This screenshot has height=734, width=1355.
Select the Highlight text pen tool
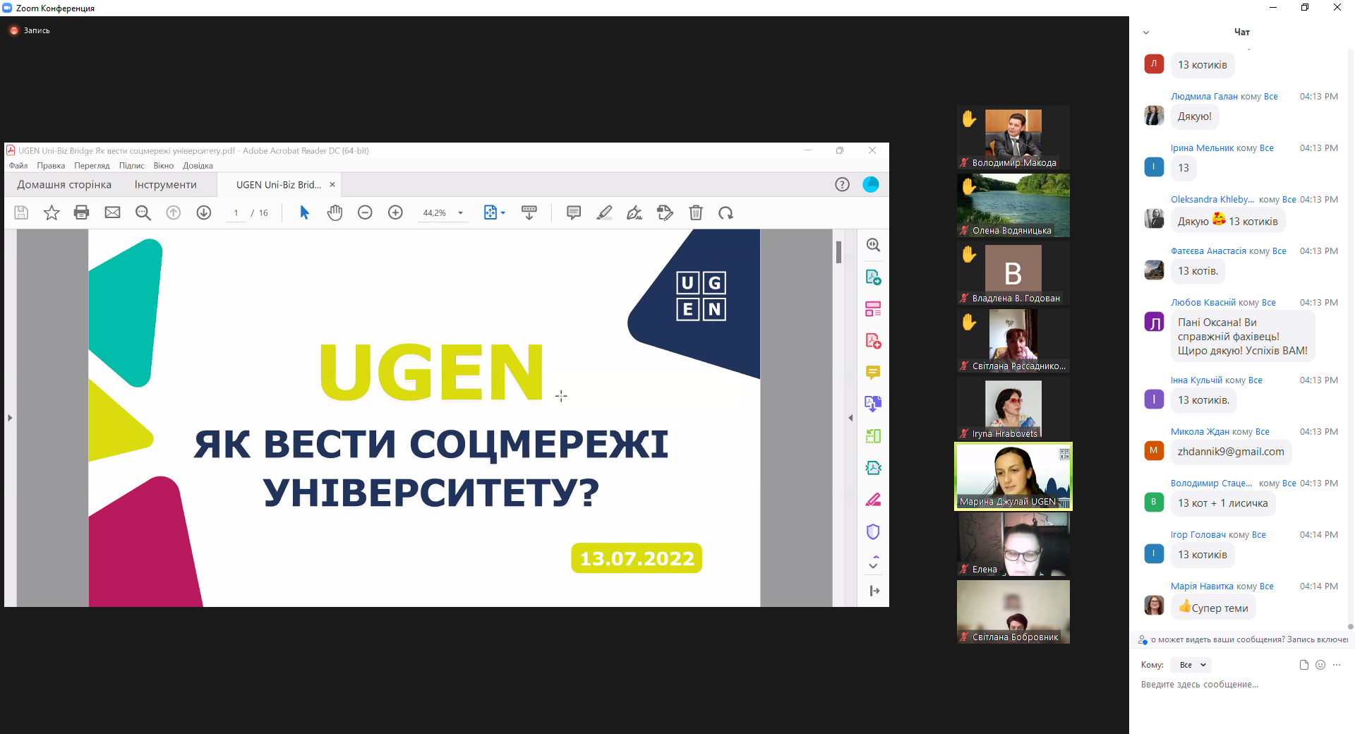click(604, 212)
